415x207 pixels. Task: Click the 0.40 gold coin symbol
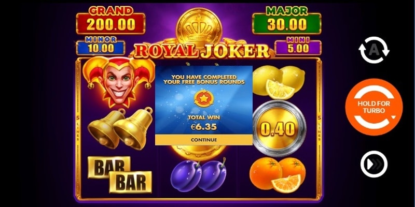[x=279, y=128]
